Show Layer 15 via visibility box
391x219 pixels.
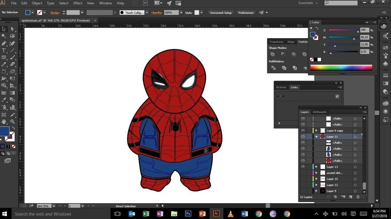pyautogui.click(x=303, y=179)
